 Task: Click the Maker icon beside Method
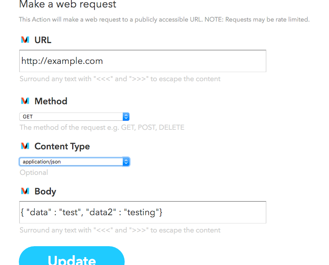tap(25, 101)
